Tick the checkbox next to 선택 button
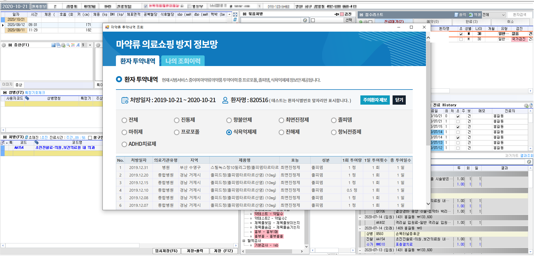 pyautogui.click(x=313, y=20)
